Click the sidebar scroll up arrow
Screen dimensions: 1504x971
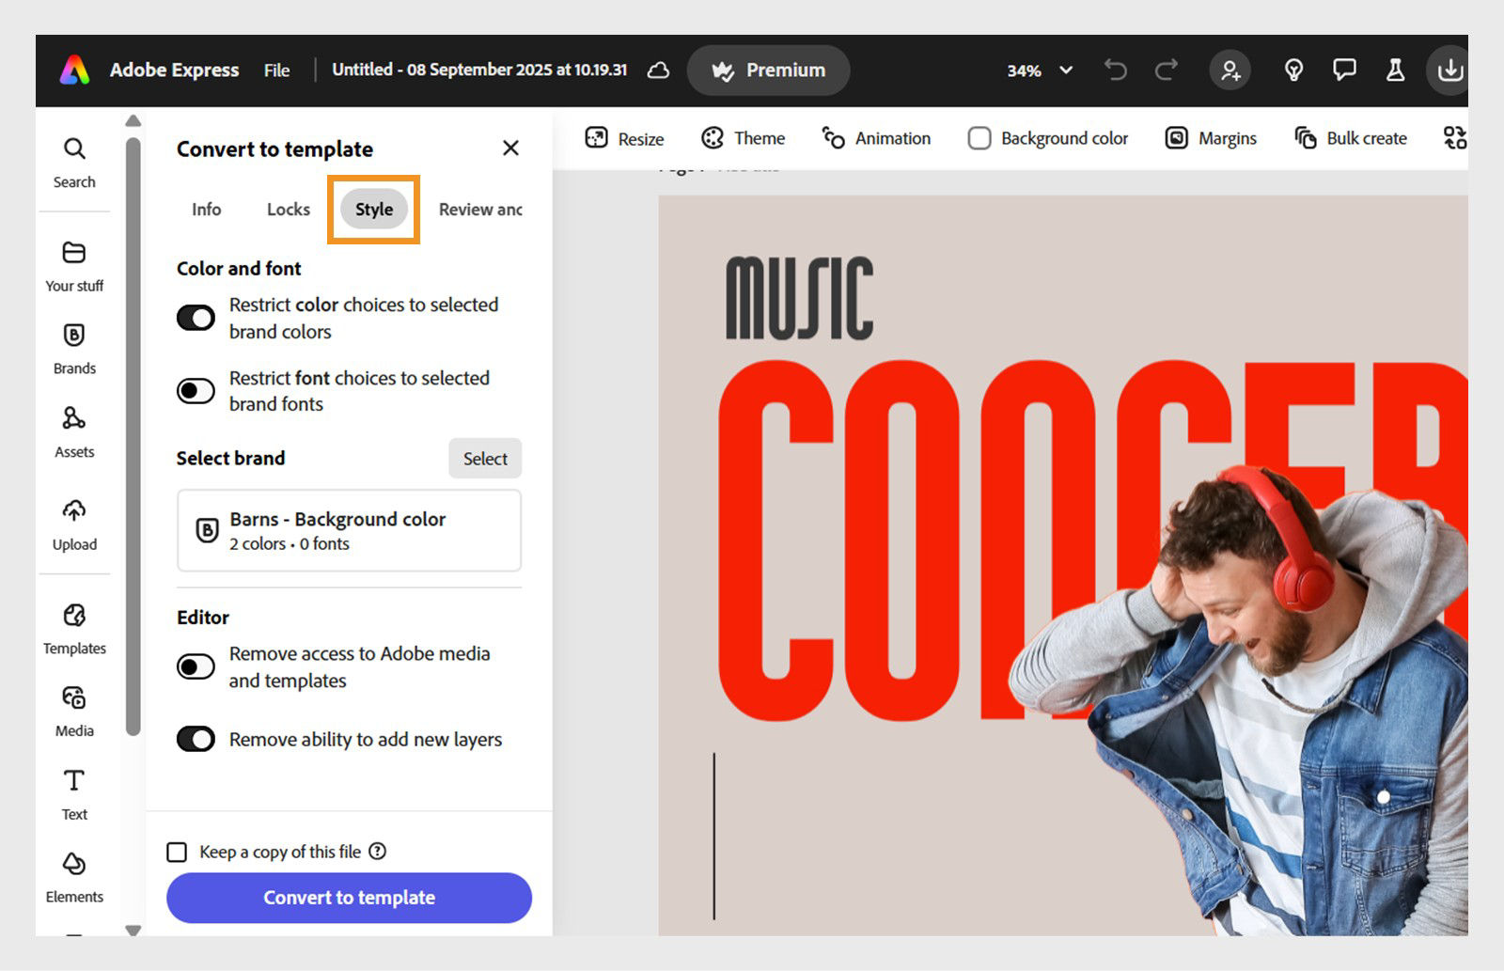133,120
